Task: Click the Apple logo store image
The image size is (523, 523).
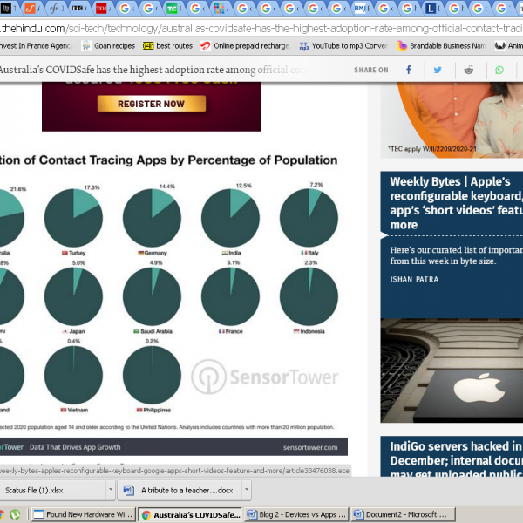Action: click(452, 370)
